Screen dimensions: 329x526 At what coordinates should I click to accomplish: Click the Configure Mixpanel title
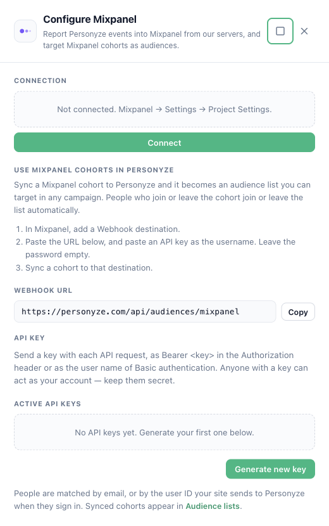click(x=90, y=20)
